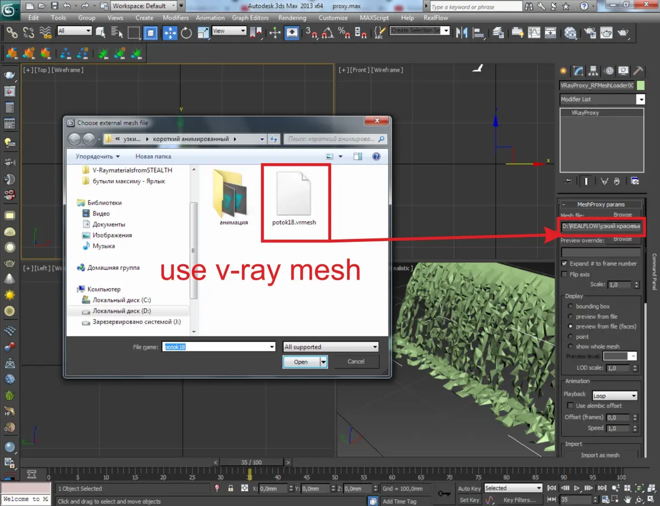660x506 pixels.
Task: Open the Curve Editor icon
Action: click(x=533, y=32)
